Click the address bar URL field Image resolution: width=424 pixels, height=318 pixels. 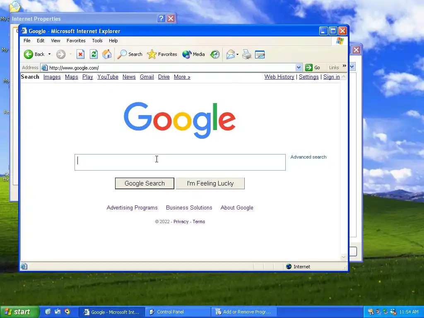point(172,68)
